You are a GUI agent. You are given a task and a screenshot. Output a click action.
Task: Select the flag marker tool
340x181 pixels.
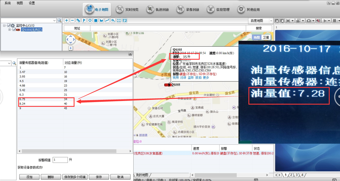click(84, 20)
